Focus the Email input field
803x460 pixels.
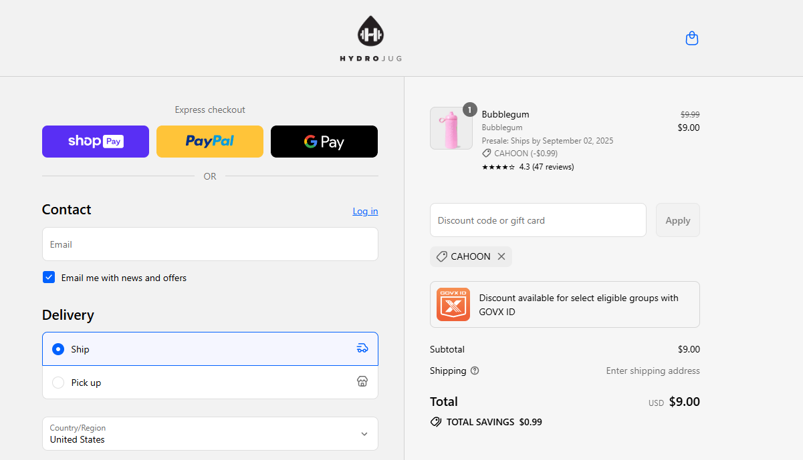coord(210,244)
